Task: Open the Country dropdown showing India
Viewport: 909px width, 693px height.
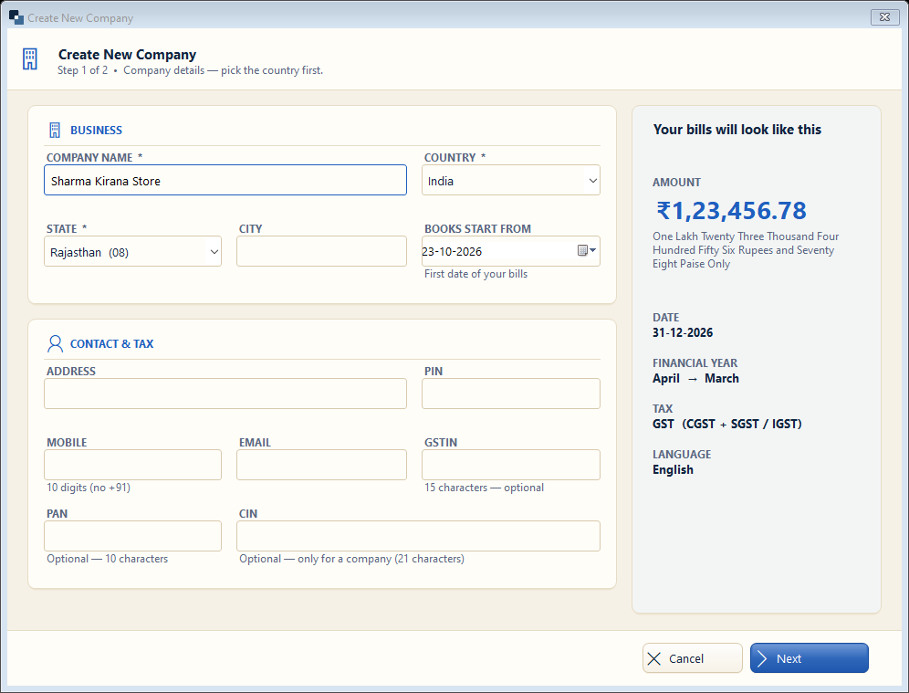Action: coord(511,181)
